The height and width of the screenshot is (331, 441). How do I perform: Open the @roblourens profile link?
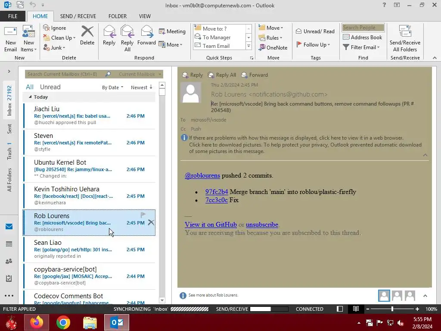(x=202, y=175)
